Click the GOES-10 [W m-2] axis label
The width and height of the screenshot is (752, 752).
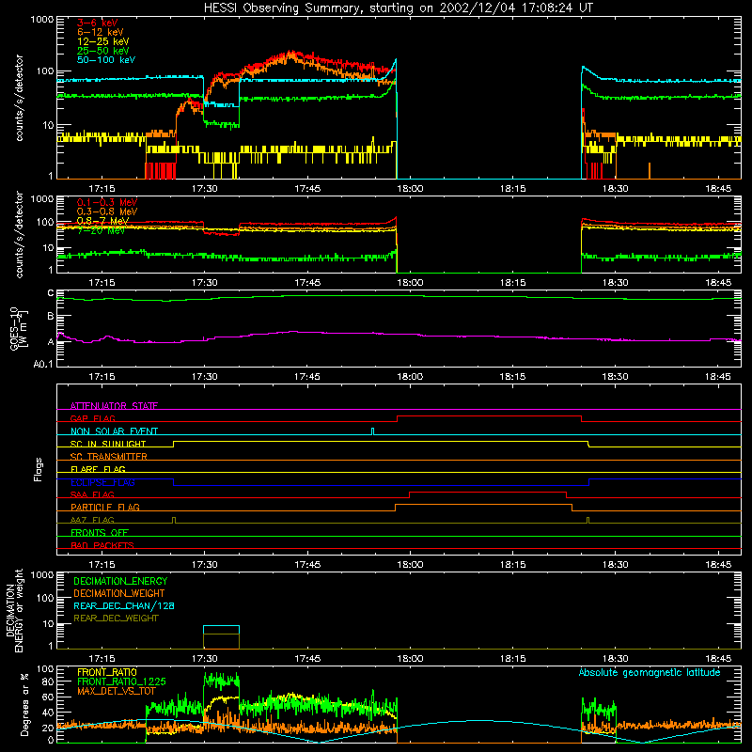(x=19, y=329)
